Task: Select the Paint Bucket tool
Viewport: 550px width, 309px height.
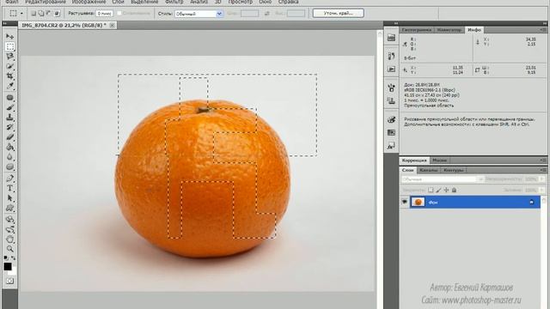Action: coord(9,147)
